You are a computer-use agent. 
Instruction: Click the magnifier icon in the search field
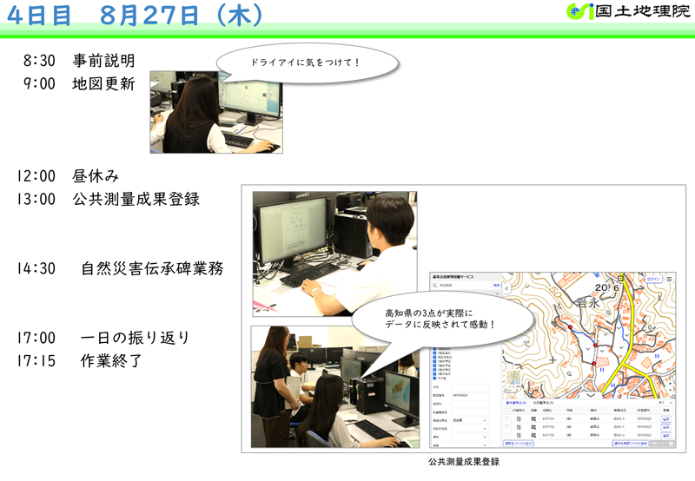(x=435, y=286)
